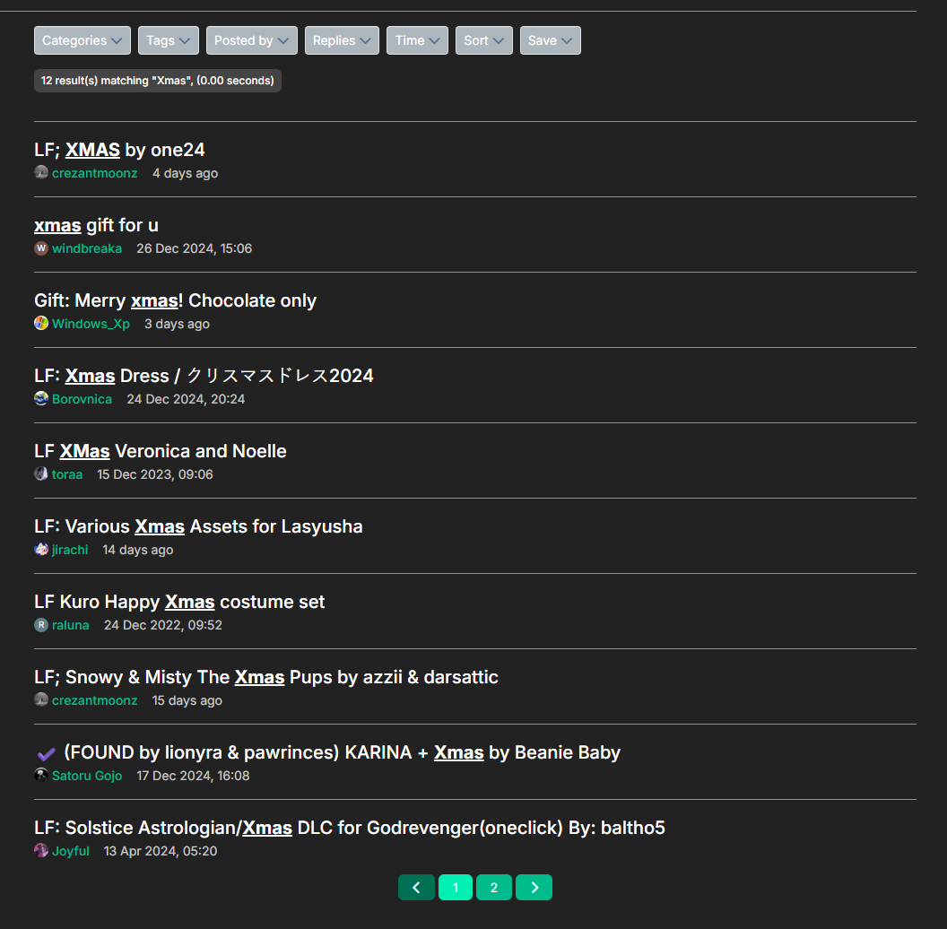Open Various Xmas Assets for Lasyusha topic
947x929 pixels.
pos(199,526)
